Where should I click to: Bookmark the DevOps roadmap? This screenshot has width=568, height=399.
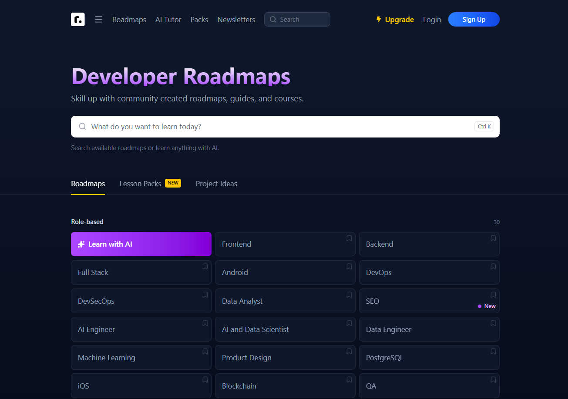coord(493,267)
